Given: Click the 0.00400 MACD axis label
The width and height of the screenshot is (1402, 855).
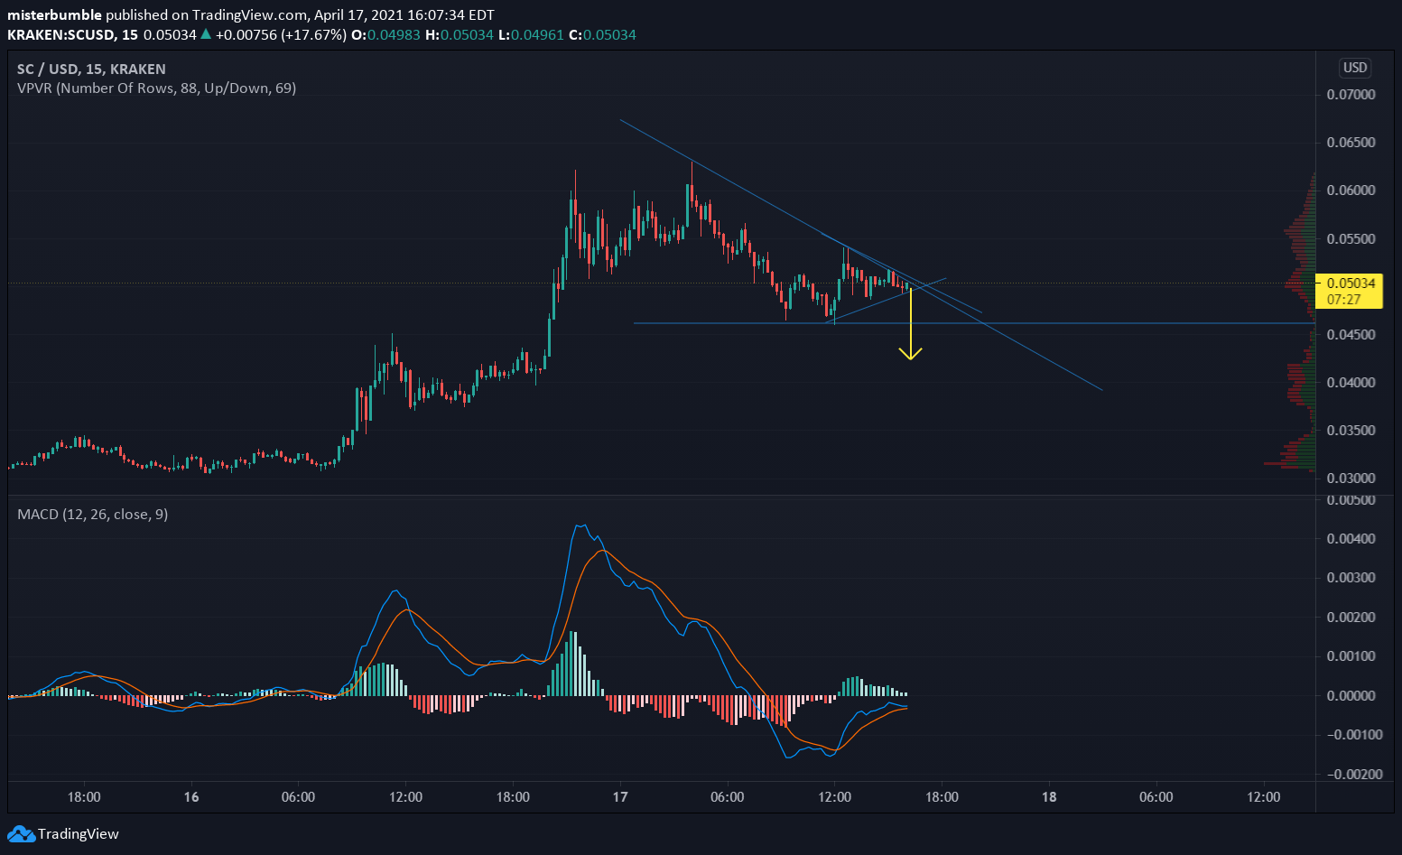Looking at the screenshot, I should click(x=1351, y=539).
